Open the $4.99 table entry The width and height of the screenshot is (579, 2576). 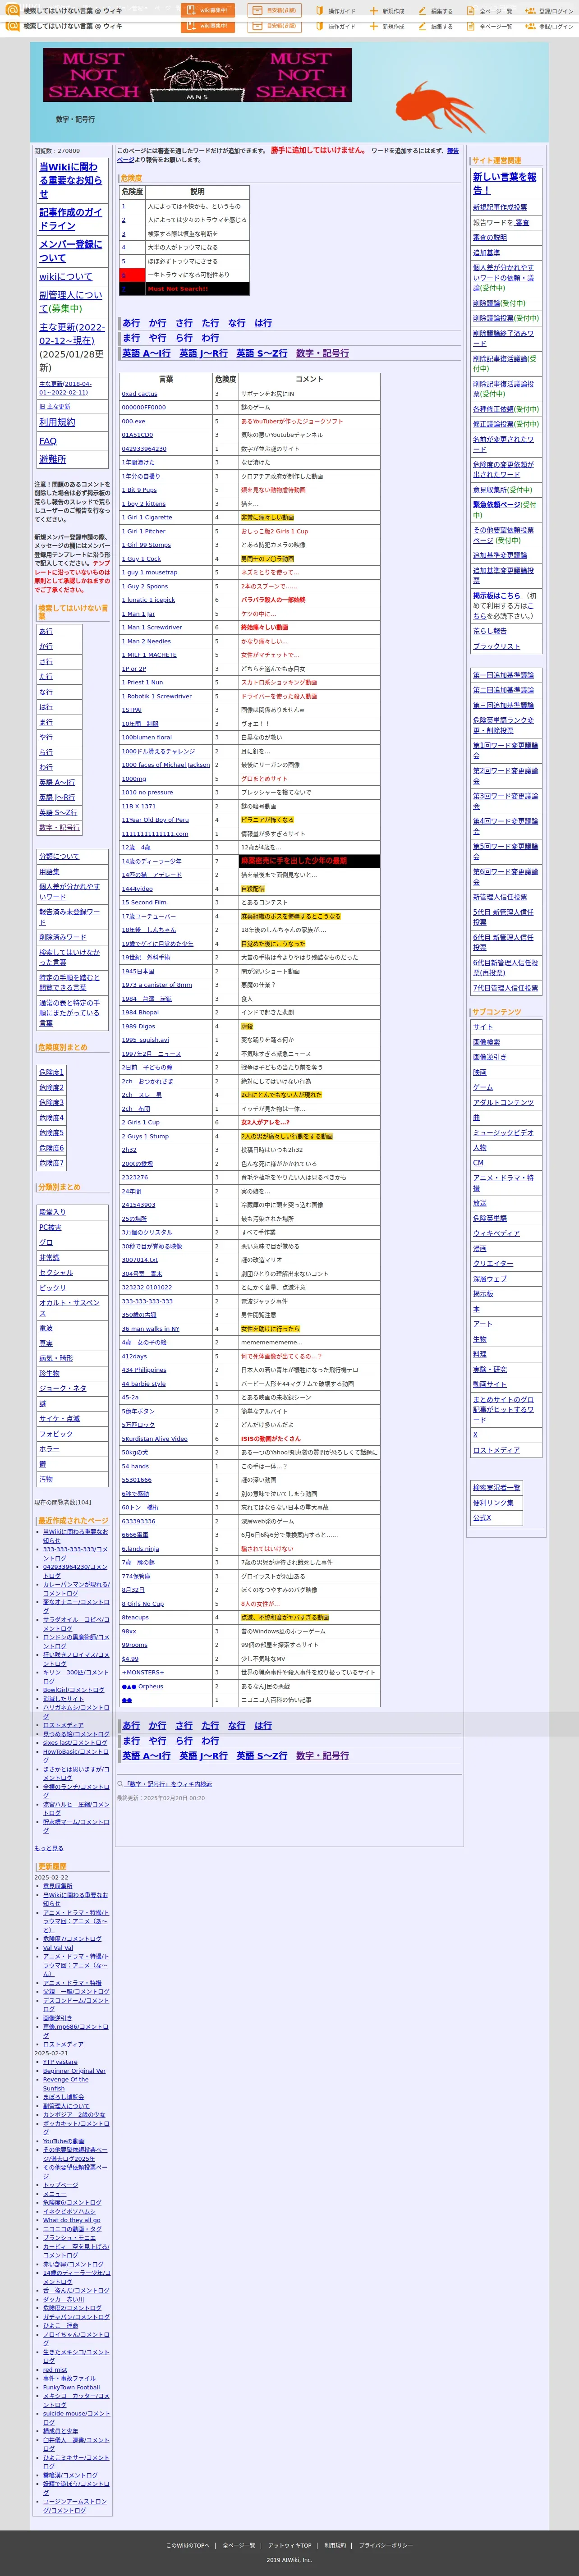(130, 1658)
